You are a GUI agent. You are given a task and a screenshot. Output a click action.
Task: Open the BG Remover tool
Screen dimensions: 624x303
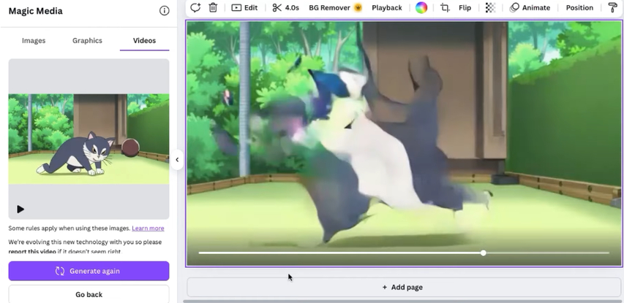335,7
